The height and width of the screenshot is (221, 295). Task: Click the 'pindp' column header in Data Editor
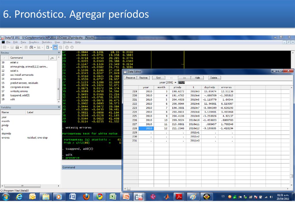(177, 87)
